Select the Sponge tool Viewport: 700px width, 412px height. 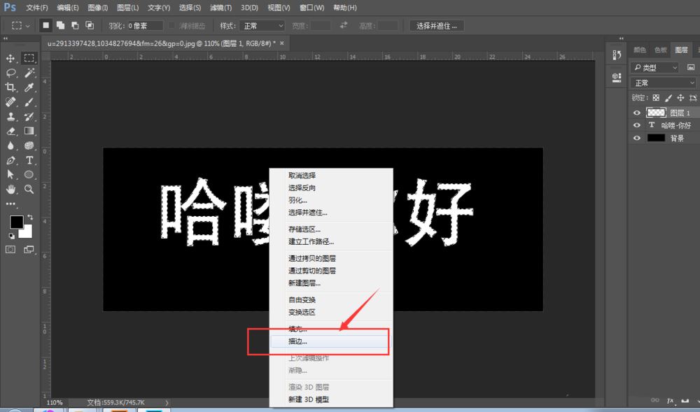point(29,145)
